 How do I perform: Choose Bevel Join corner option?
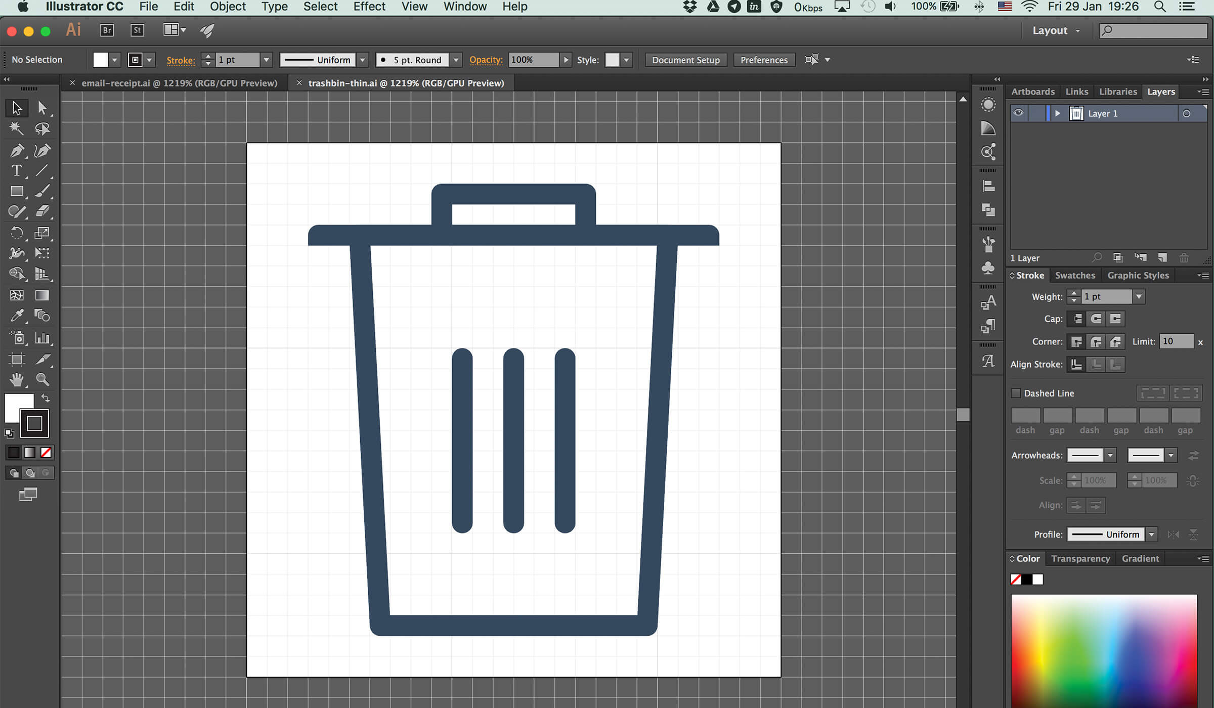[1115, 342]
